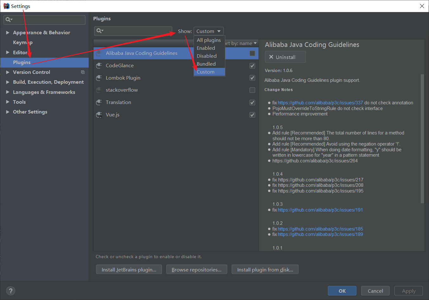Click Install JetBrains plugin button
This screenshot has width=429, height=300.
pyautogui.click(x=129, y=270)
